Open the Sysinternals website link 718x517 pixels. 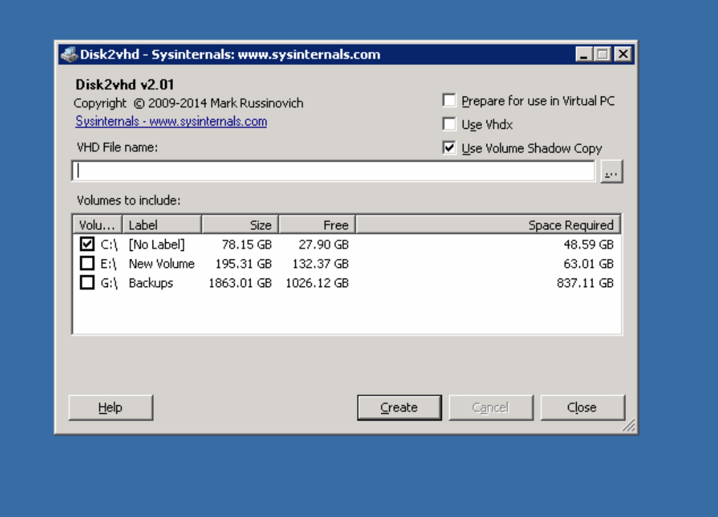(171, 122)
